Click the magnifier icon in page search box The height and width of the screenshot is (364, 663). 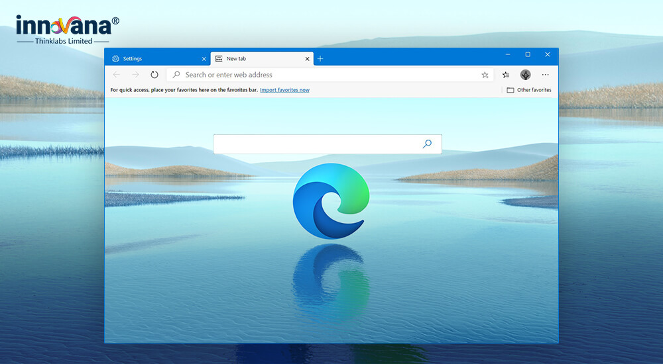pyautogui.click(x=427, y=144)
